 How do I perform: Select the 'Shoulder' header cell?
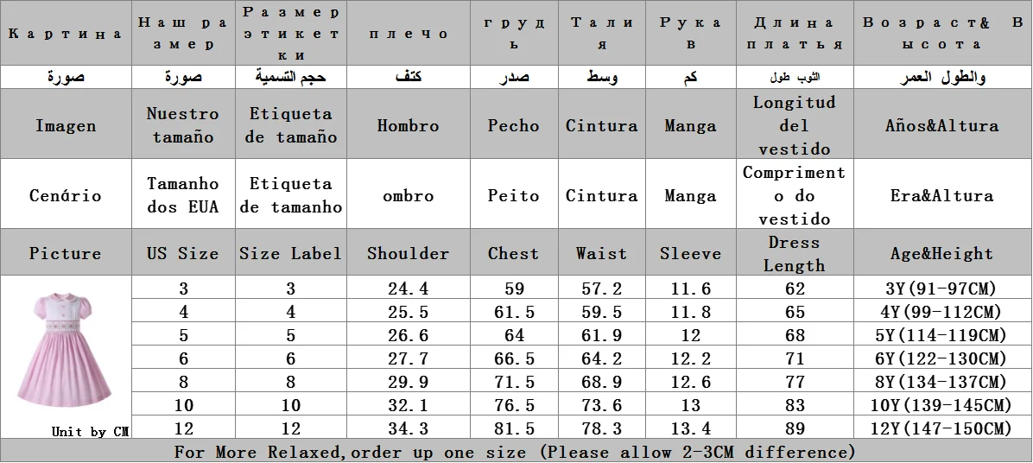coord(409,253)
